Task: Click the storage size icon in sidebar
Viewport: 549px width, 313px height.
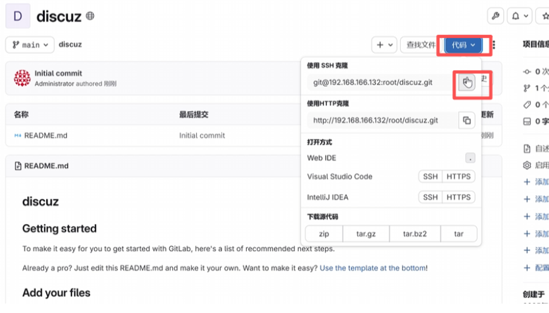Action: coord(527,122)
